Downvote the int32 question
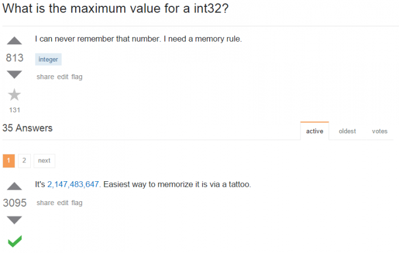The image size is (399, 253). pos(14,75)
